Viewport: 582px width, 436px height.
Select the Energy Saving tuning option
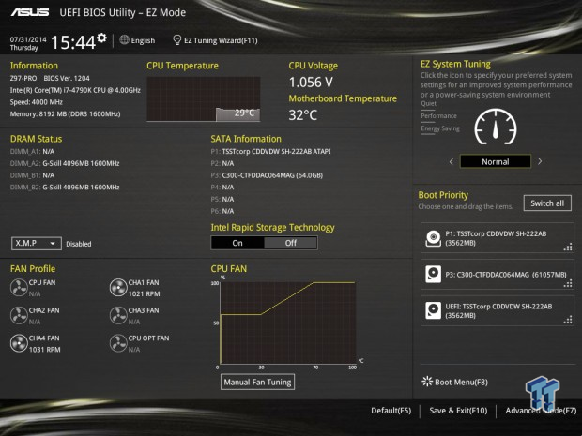440,128
